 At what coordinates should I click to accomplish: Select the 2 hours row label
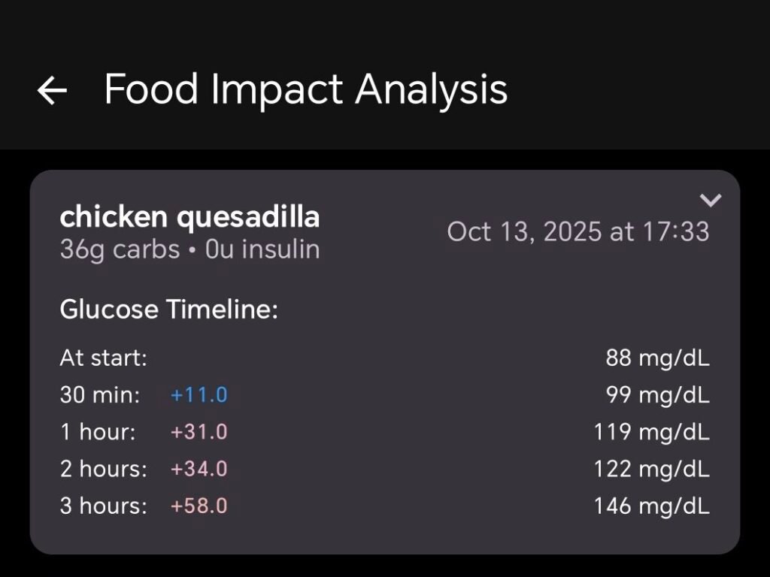[104, 469]
